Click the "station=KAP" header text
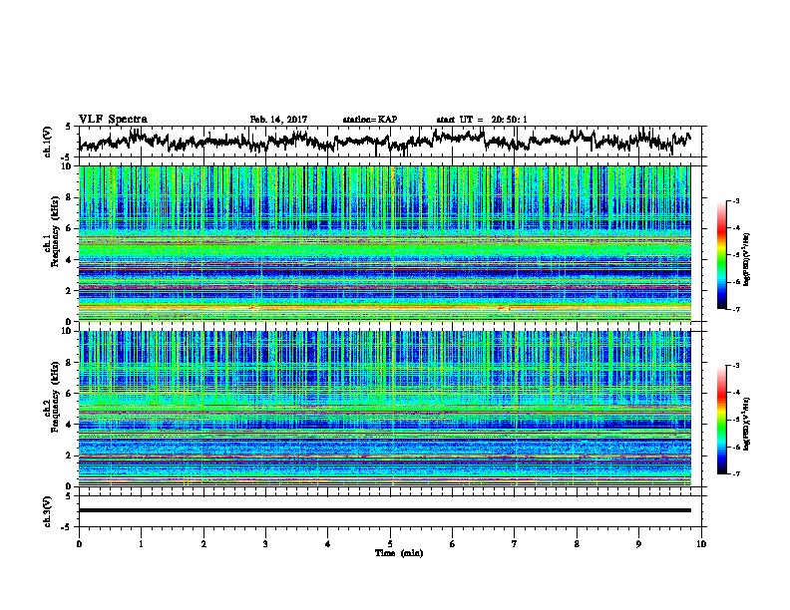Image resolution: width=790 pixels, height=610 pixels. click(370, 120)
